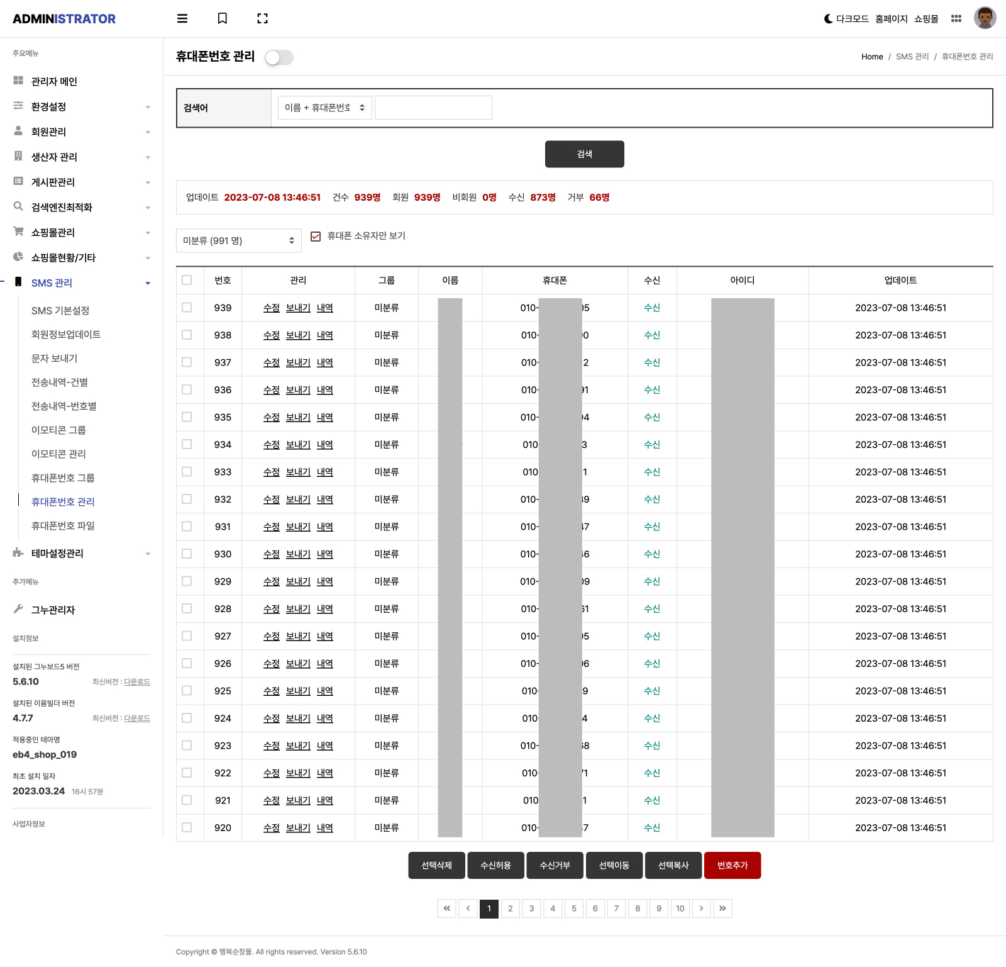Check the checkbox for row 932
Screen dimensions: 1006x967
(x=187, y=499)
